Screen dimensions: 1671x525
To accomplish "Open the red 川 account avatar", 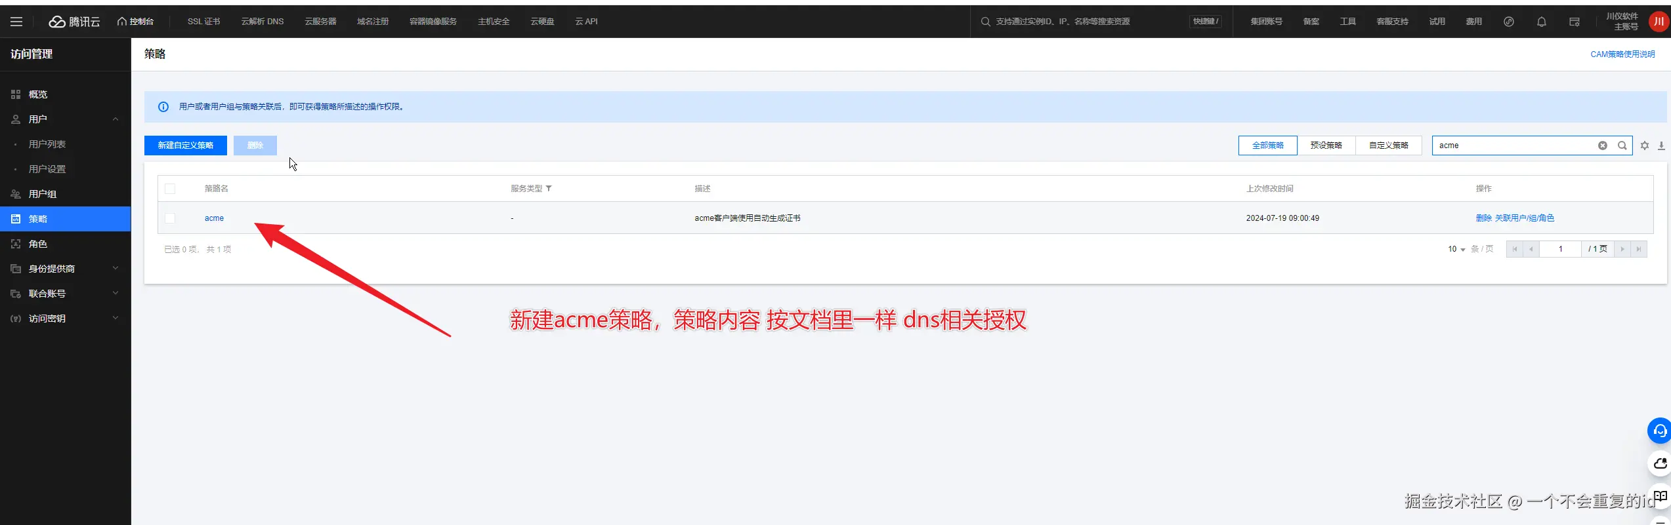I will [1659, 22].
